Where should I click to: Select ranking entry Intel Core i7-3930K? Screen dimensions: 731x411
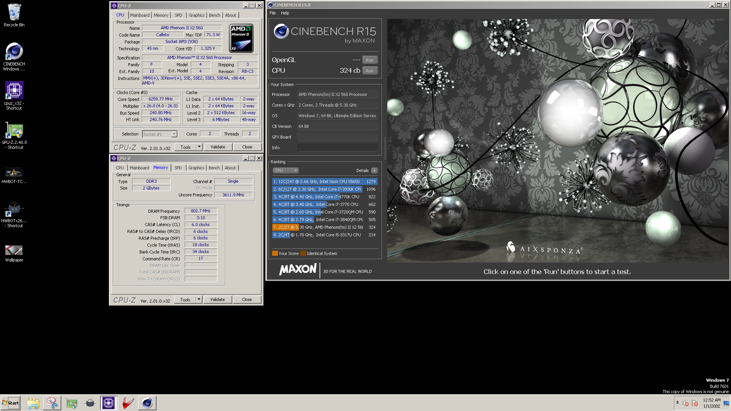click(x=325, y=189)
